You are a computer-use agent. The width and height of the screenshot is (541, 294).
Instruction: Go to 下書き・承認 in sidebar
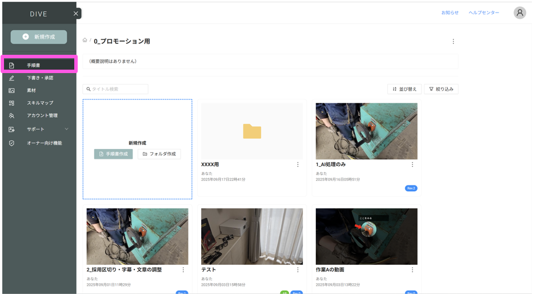[39, 78]
